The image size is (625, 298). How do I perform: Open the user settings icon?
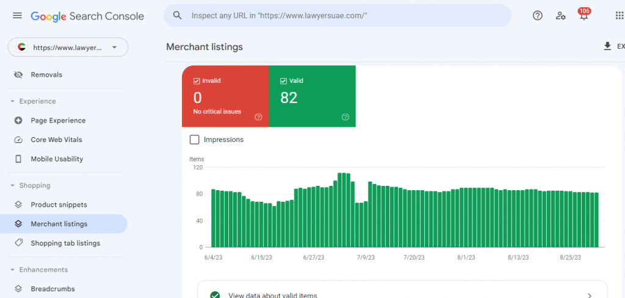(561, 16)
